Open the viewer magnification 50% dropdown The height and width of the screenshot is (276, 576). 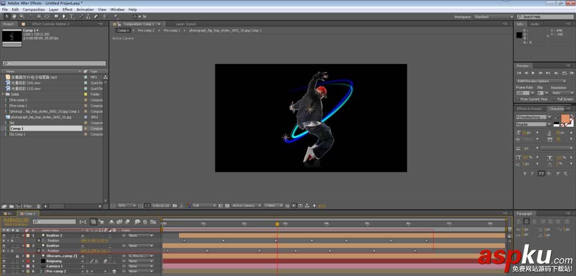coord(126,205)
